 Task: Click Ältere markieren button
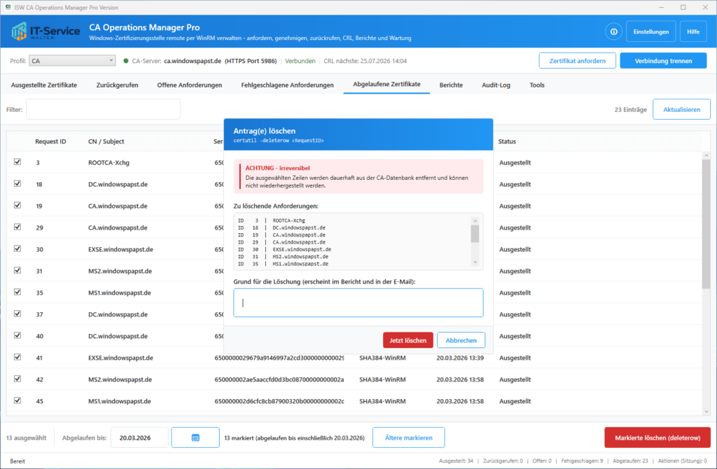click(x=408, y=437)
